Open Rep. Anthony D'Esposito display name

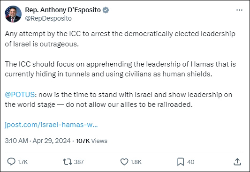(63, 10)
